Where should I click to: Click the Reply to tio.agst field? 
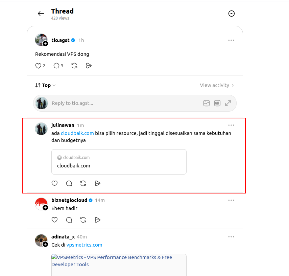[x=125, y=103]
